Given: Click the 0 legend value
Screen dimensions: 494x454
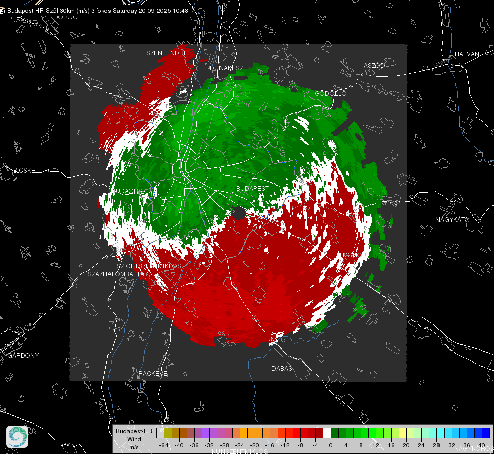Looking at the screenshot, I should [x=330, y=445].
